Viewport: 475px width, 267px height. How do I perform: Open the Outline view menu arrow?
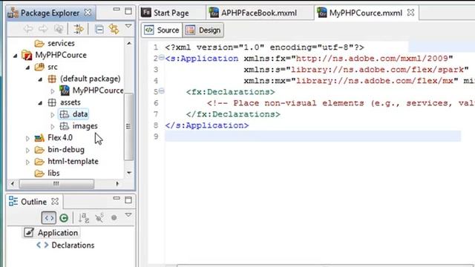click(128, 215)
